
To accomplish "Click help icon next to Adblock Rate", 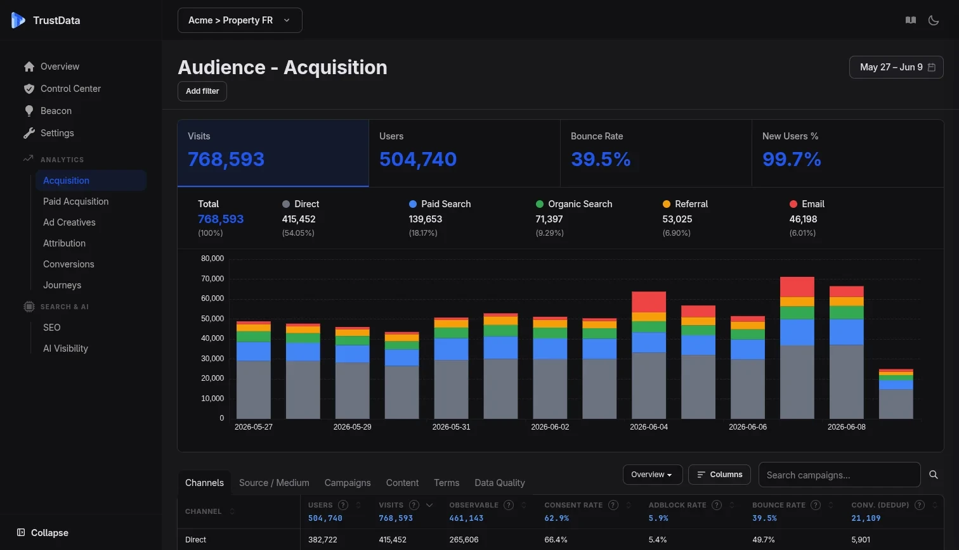I will [x=717, y=505].
